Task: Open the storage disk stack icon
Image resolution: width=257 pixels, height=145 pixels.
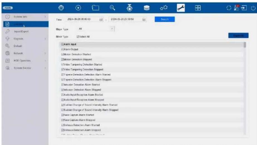Action: (146, 8)
